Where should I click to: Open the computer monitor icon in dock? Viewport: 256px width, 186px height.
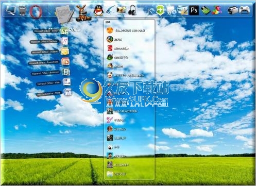(x=11, y=10)
